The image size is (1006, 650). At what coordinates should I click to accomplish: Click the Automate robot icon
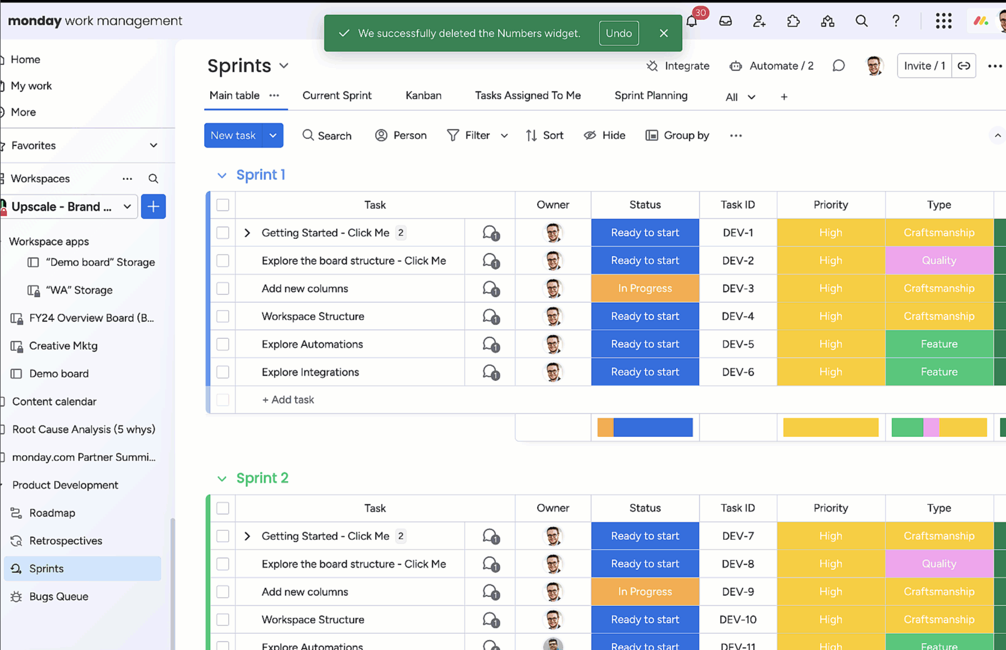736,66
